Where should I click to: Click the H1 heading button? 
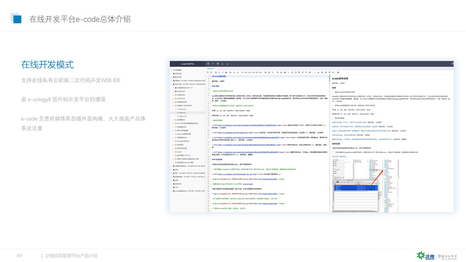point(243,72)
